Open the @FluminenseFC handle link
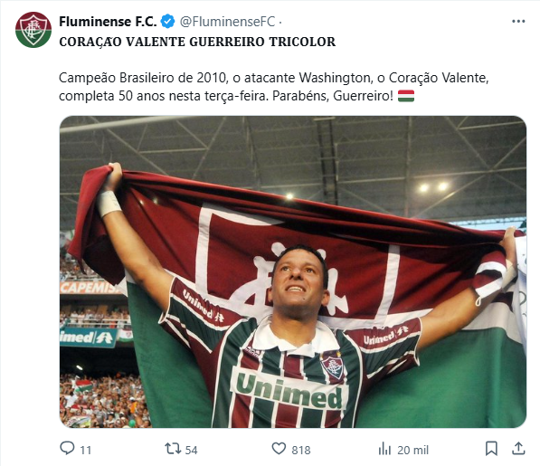The image size is (540, 466). point(227,22)
